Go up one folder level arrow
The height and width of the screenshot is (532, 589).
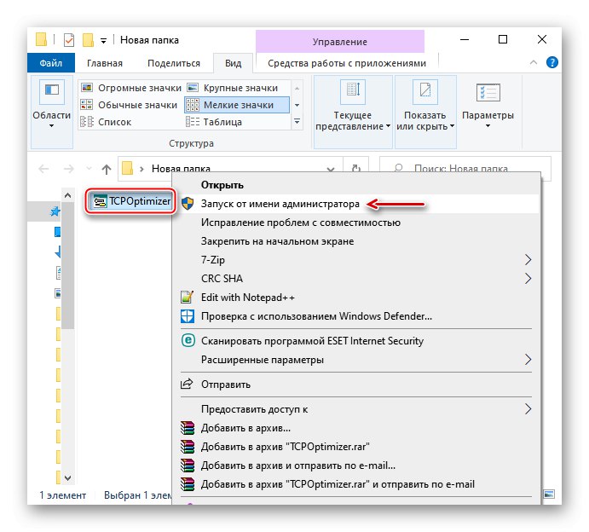[107, 169]
